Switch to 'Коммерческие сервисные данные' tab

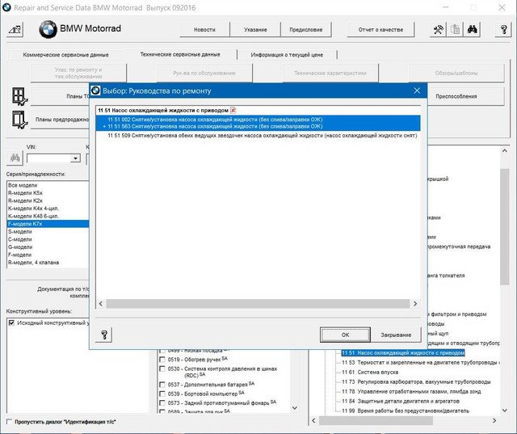click(65, 55)
